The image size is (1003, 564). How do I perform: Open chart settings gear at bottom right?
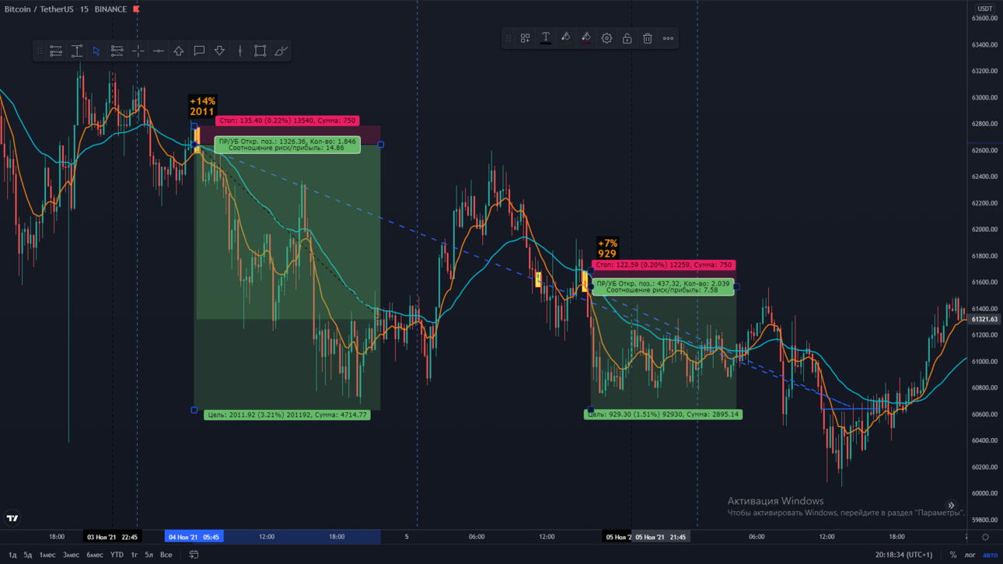(985, 537)
